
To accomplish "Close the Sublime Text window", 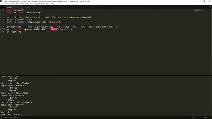I will pyautogui.click(x=209, y=1).
